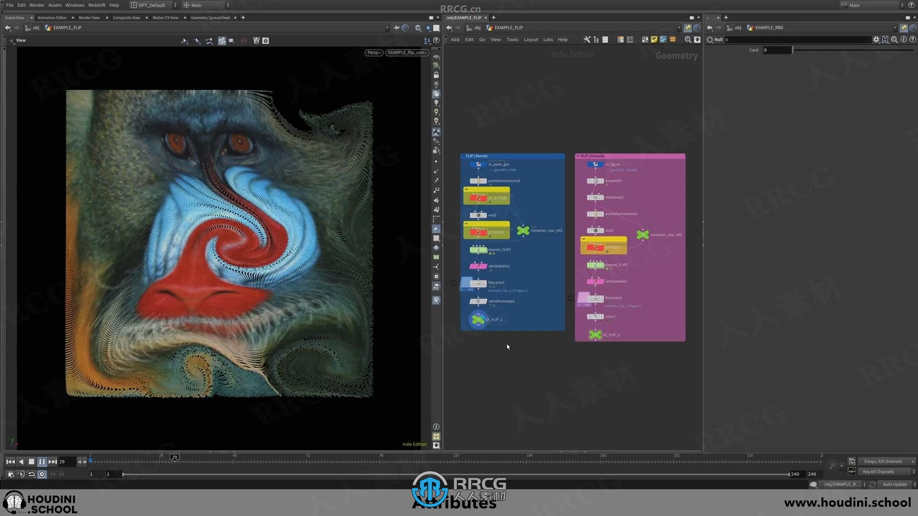Click the frame 29 marker on timeline

pyautogui.click(x=175, y=457)
